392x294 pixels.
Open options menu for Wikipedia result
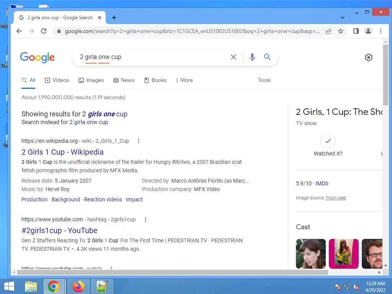coord(138,141)
